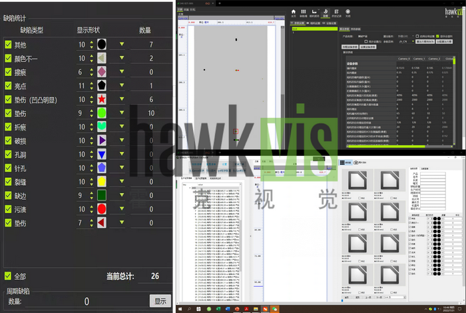The image size is (466, 313).
Task: Click the green heart shape icon for 折痕
Action: coord(102,127)
